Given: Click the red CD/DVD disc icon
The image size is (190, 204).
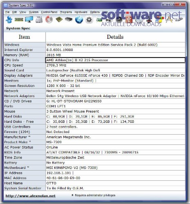Looking at the screenshot, I should point(49,20).
